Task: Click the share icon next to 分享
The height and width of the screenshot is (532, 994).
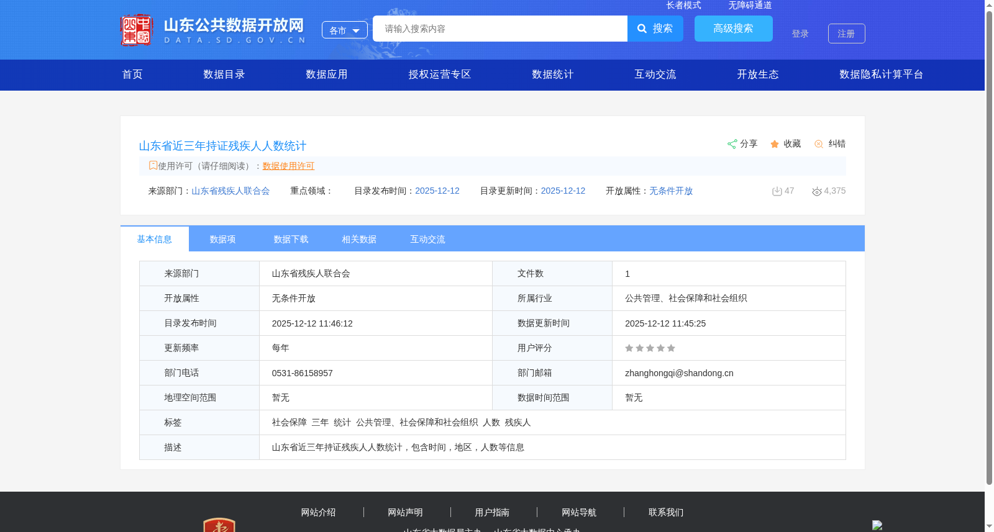Action: (x=732, y=144)
